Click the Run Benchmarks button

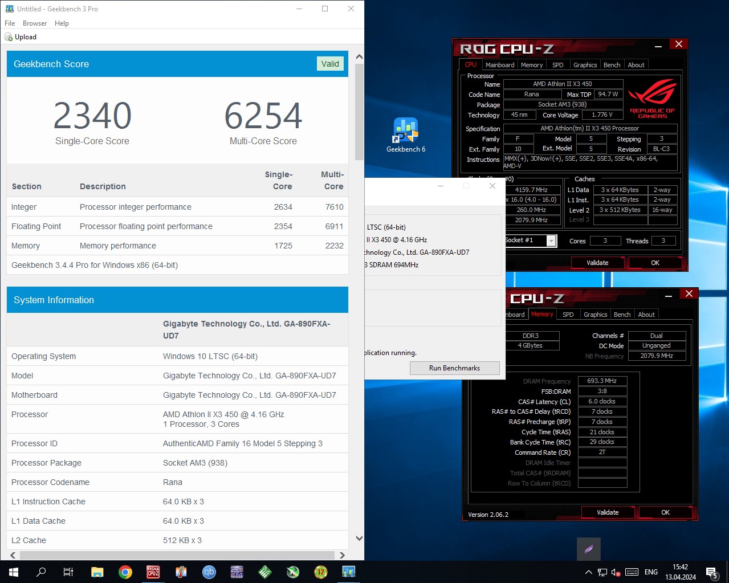coord(454,368)
